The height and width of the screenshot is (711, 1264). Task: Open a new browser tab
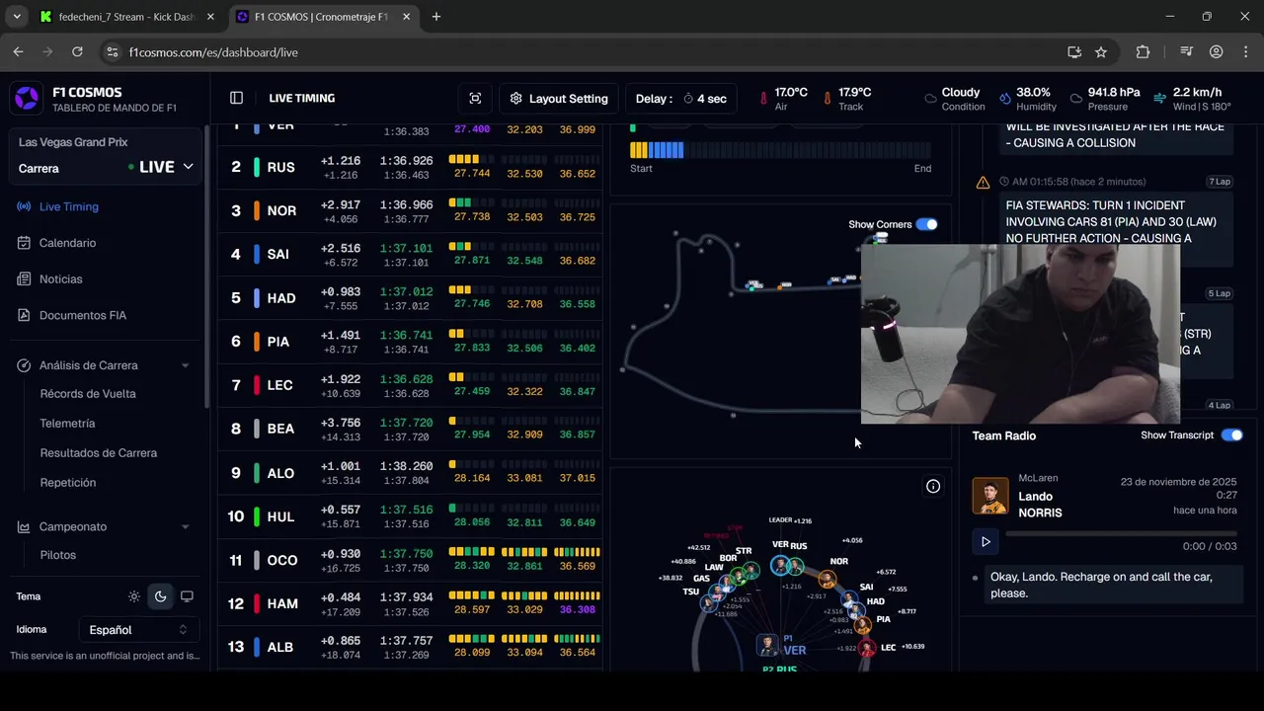pyautogui.click(x=435, y=17)
